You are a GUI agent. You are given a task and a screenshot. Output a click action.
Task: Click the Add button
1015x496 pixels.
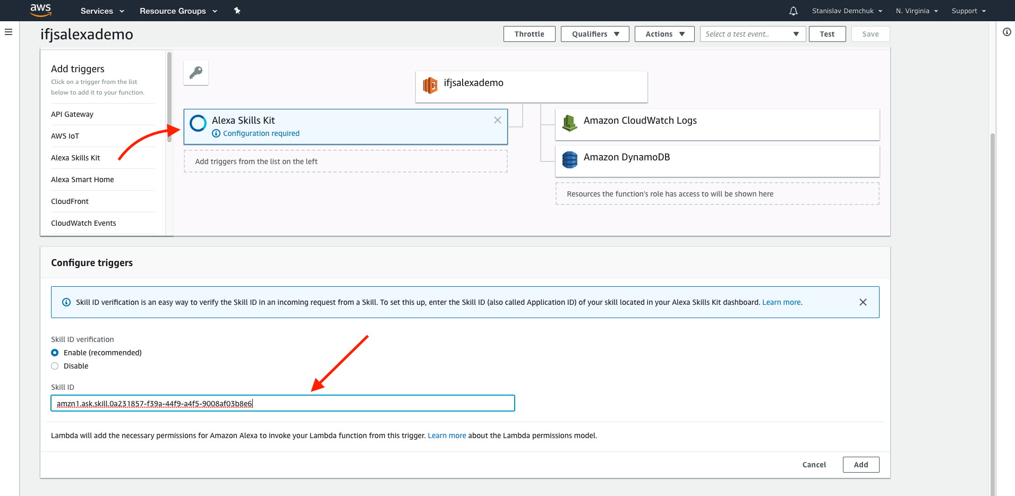pyautogui.click(x=860, y=465)
